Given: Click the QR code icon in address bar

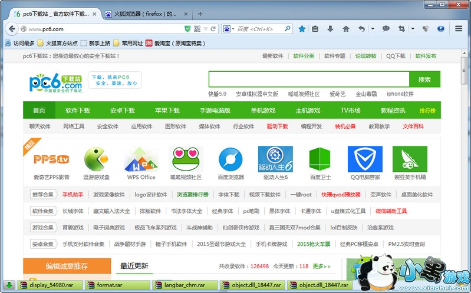Looking at the screenshot, I should (197, 28).
